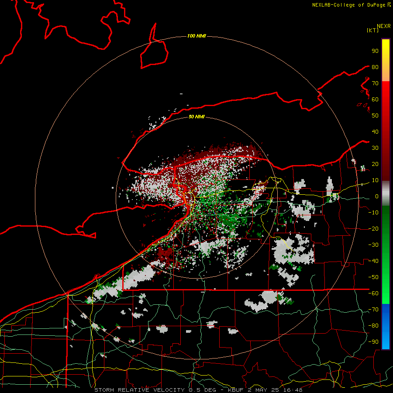
Task: Click the 90 value on the velocity scale
Action: pyautogui.click(x=375, y=51)
